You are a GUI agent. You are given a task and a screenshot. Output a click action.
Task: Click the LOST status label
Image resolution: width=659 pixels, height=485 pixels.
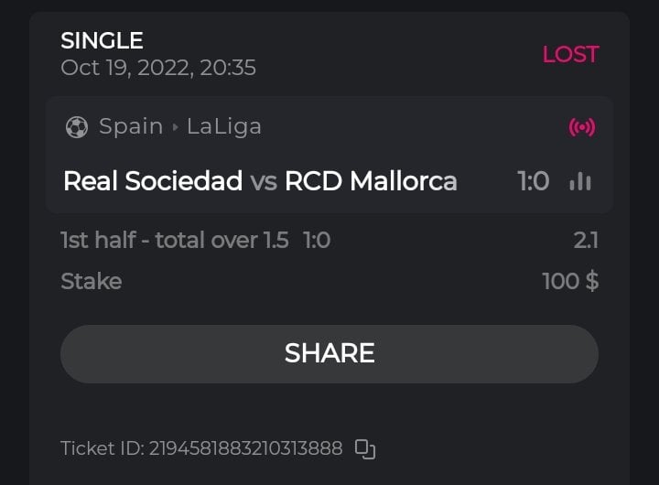pyautogui.click(x=570, y=54)
